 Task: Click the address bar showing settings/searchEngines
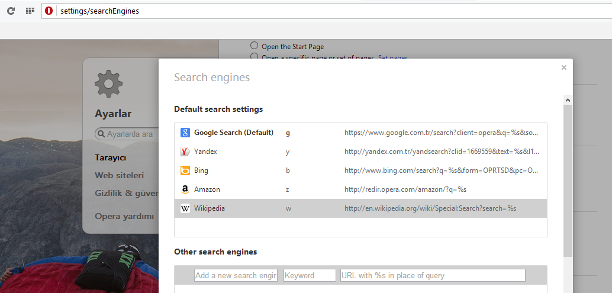pos(327,11)
